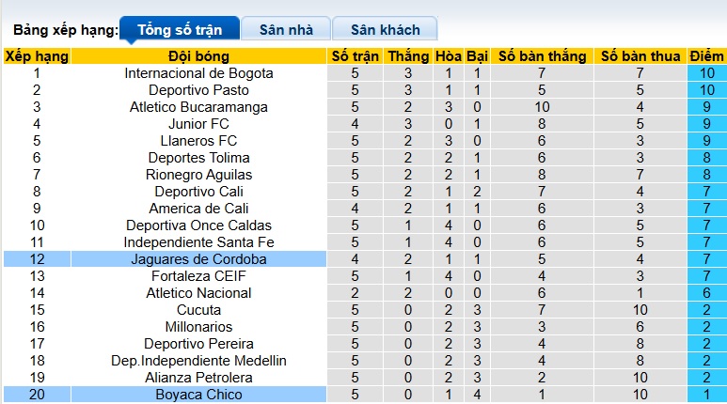Viewport: 727px width, 404px height.
Task: Click Deportes Tolima team name
Action: 198,158
